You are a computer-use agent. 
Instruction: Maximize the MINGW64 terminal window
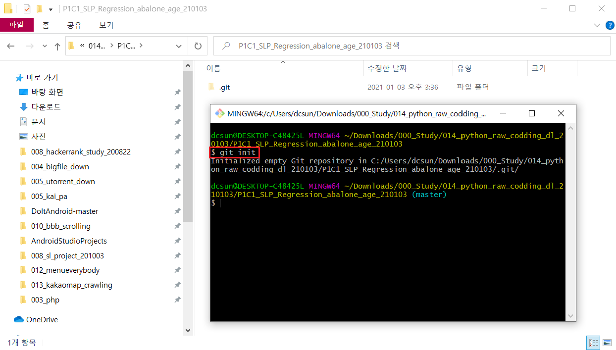pos(532,113)
